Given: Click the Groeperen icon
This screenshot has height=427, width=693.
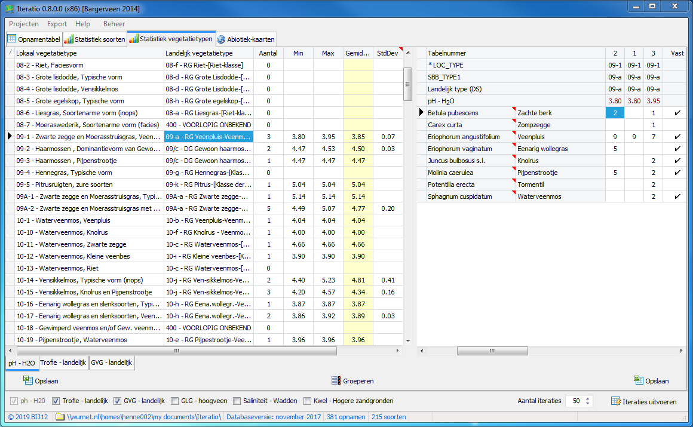Looking at the screenshot, I should tap(336, 380).
